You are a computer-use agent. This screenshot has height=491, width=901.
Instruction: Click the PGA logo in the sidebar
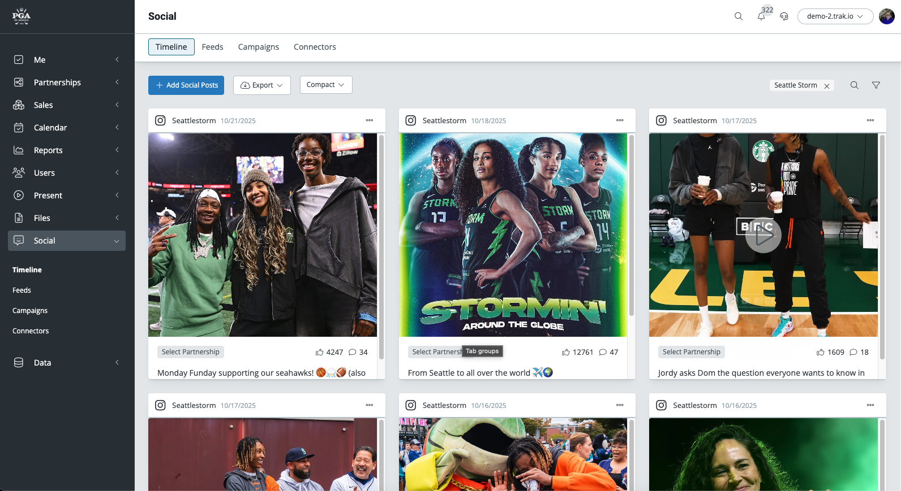click(x=22, y=16)
